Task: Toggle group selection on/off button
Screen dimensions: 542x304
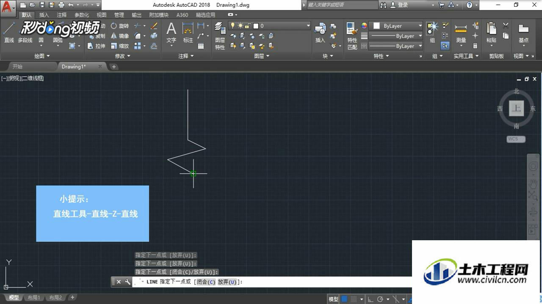Action: coord(445,46)
